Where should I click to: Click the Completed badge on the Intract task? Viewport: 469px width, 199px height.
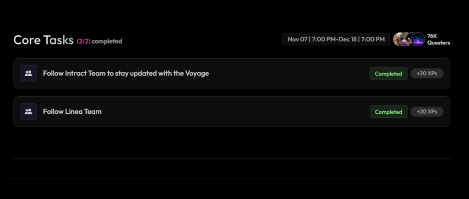coord(388,73)
